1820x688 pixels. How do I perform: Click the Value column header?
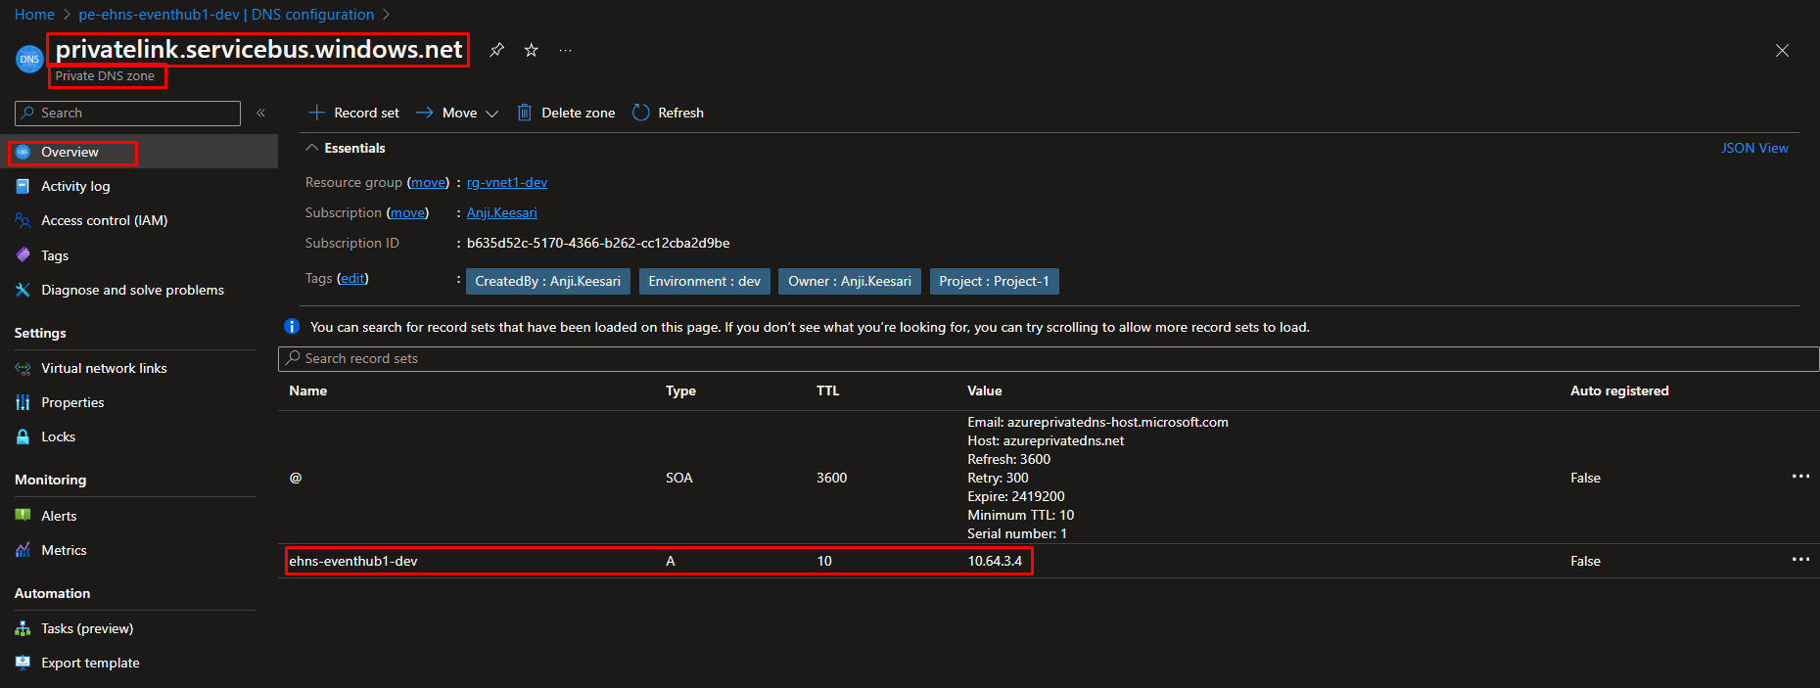[985, 390]
